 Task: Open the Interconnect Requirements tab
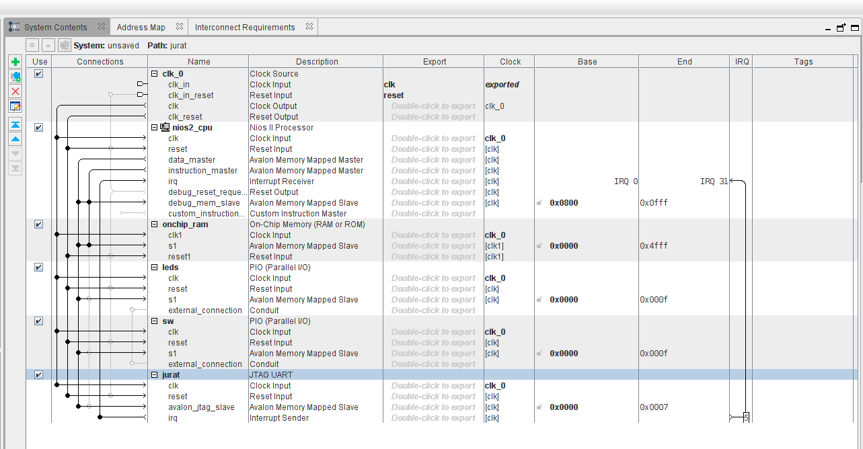coord(245,28)
